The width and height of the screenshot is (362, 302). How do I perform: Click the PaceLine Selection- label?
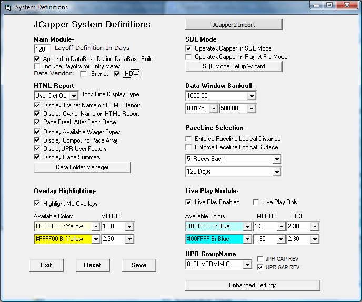point(215,128)
